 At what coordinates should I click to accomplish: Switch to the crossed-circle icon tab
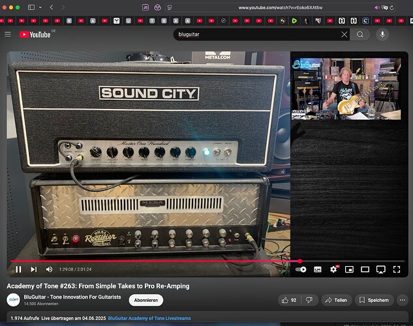click(x=223, y=21)
